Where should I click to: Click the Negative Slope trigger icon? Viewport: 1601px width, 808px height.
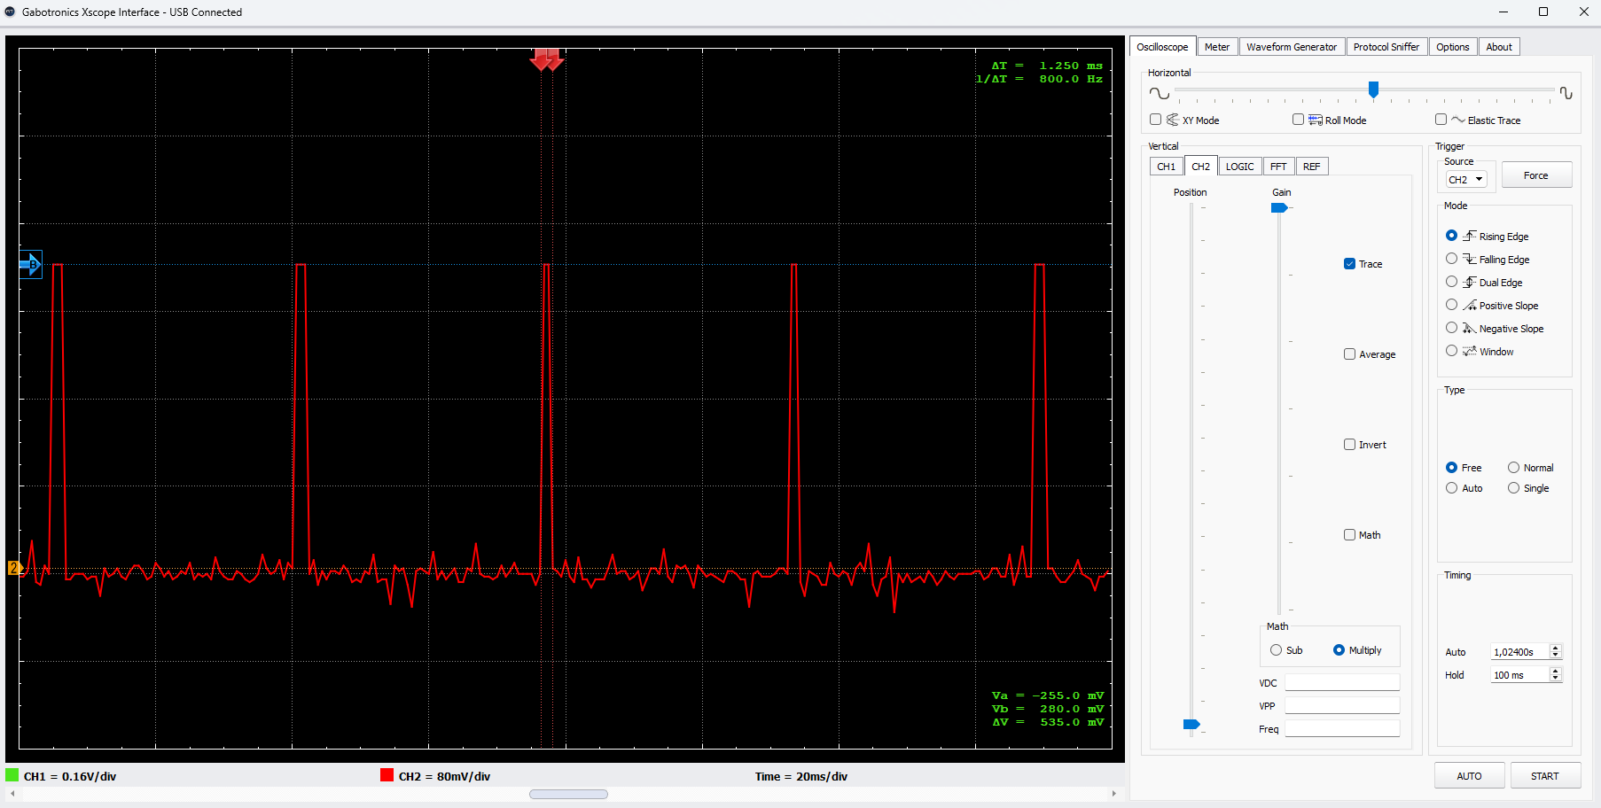point(1469,328)
